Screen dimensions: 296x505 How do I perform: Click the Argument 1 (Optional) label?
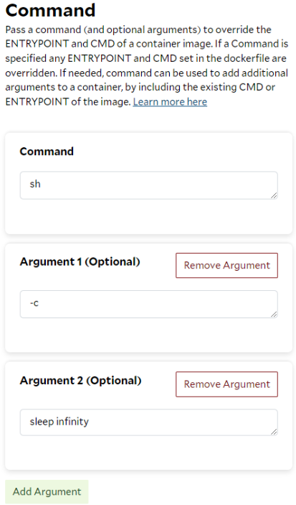[x=80, y=261]
